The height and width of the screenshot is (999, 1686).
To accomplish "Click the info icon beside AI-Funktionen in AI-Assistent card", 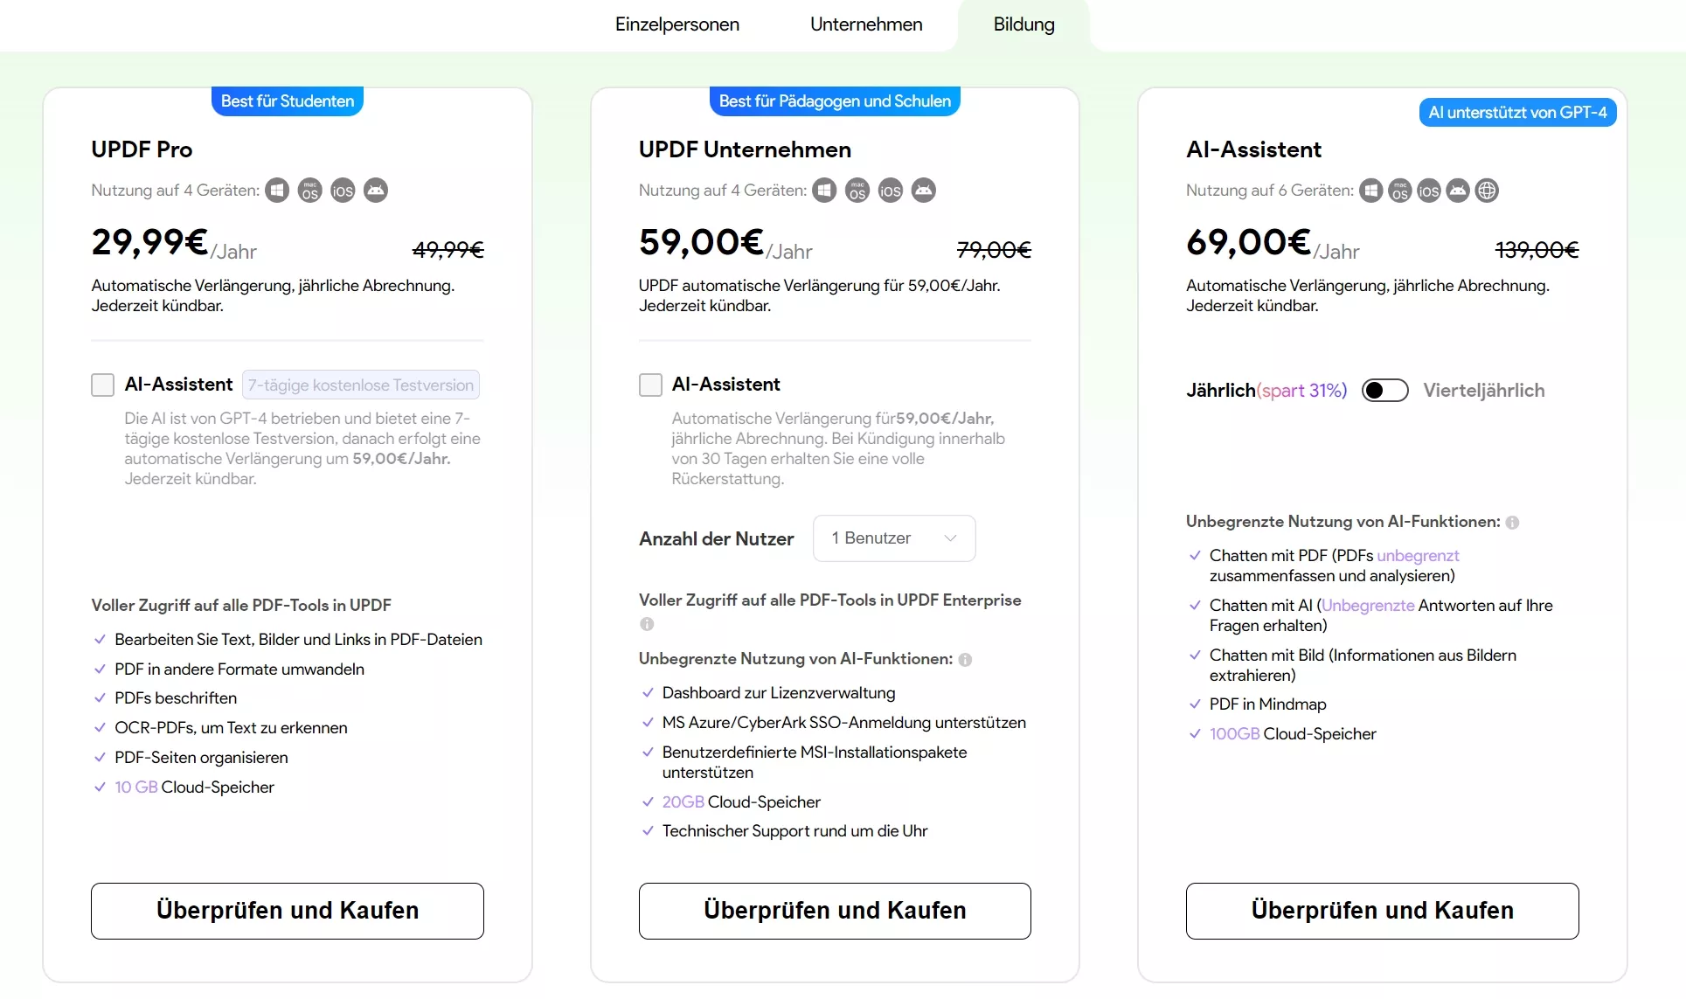I will pos(1513,522).
